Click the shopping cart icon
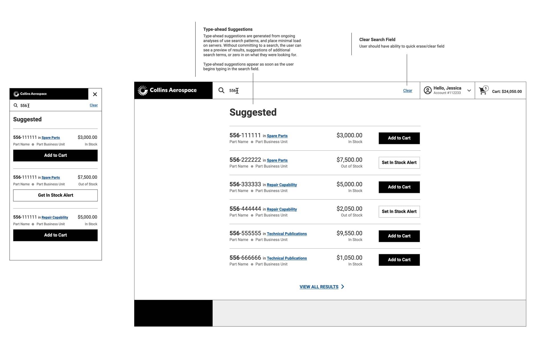 coord(483,91)
